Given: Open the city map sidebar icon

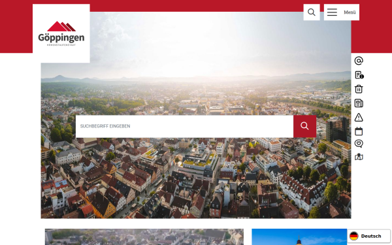Looking at the screenshot, I should tap(359, 157).
